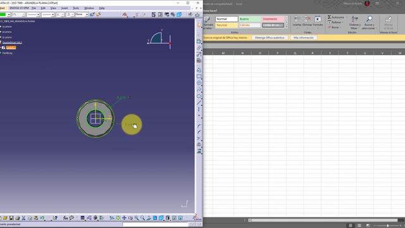This screenshot has height=228, width=405.
Task: Open the Edit menu in CATIA
Action: pyautogui.click(x=43, y=8)
